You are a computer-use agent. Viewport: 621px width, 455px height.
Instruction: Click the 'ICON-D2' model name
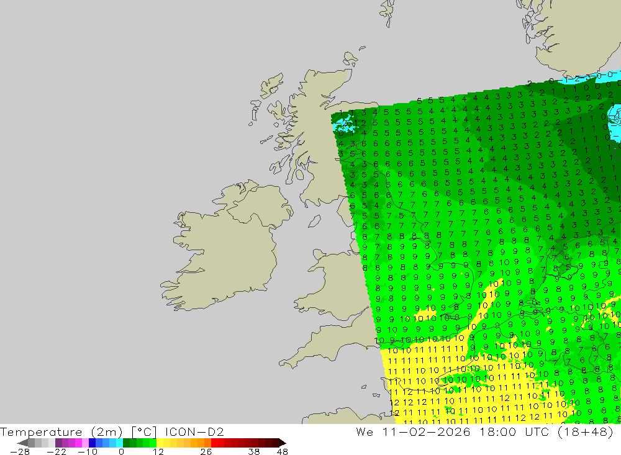[x=194, y=431]
